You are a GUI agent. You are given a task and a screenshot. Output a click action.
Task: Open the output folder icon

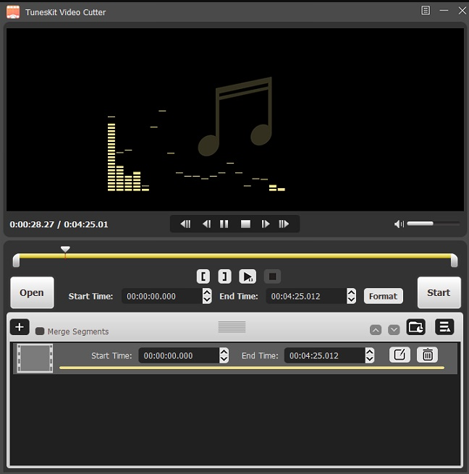coord(415,327)
